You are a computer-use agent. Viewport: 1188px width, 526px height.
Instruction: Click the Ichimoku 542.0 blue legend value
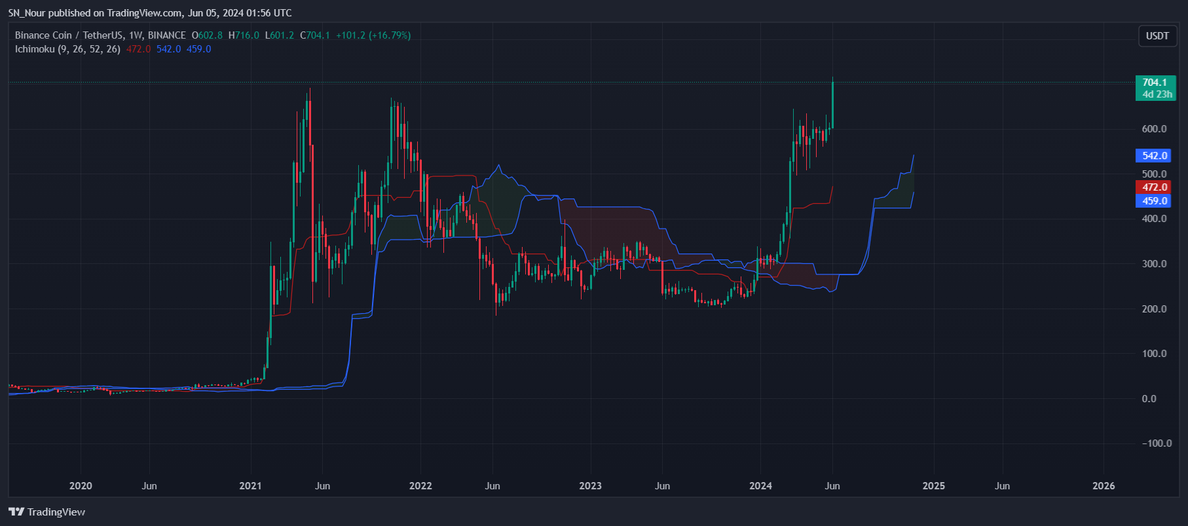168,49
